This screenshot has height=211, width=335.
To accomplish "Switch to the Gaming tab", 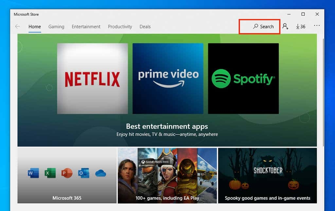I will click(56, 26).
